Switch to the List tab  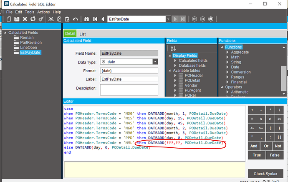pyautogui.click(x=83, y=33)
